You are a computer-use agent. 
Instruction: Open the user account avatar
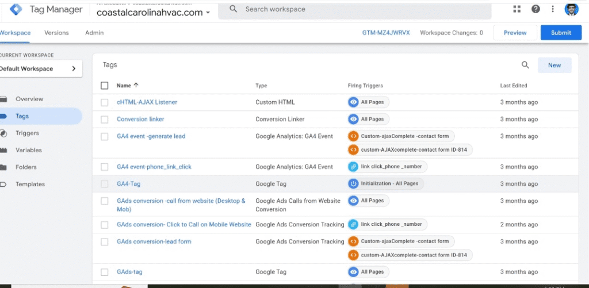pos(571,9)
